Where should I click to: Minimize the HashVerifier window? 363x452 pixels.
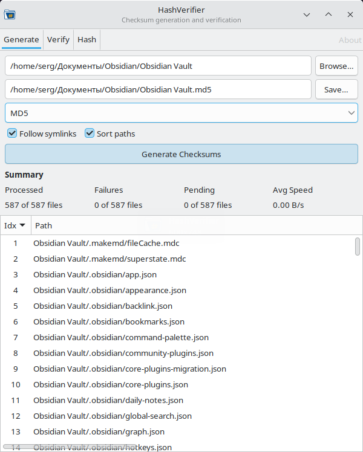click(x=307, y=15)
